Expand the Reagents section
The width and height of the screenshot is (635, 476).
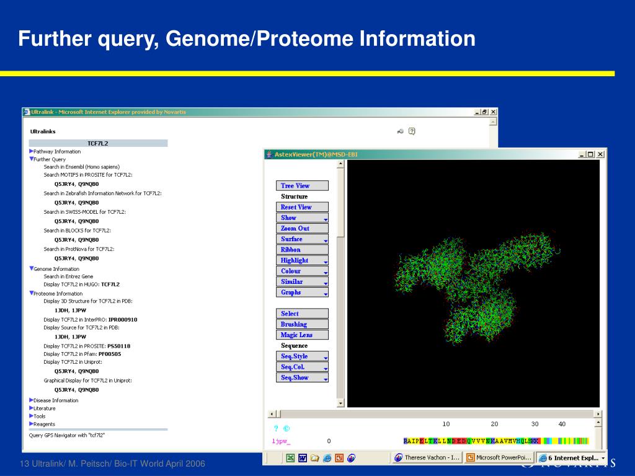pos(31,424)
